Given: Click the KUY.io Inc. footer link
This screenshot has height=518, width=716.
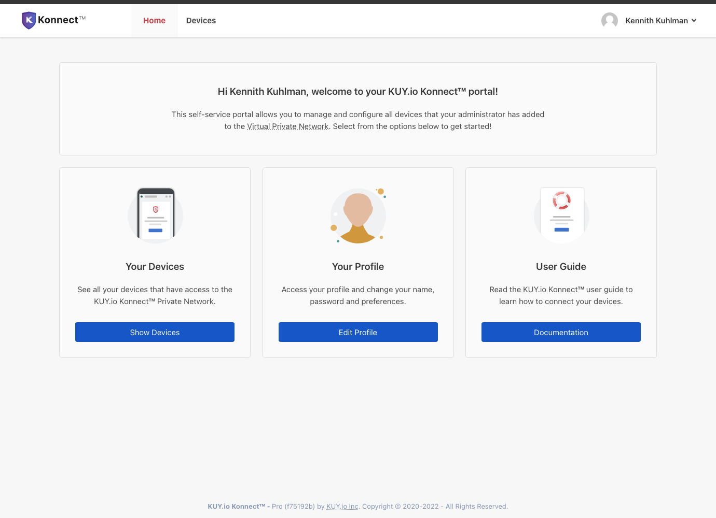Looking at the screenshot, I should coord(342,507).
